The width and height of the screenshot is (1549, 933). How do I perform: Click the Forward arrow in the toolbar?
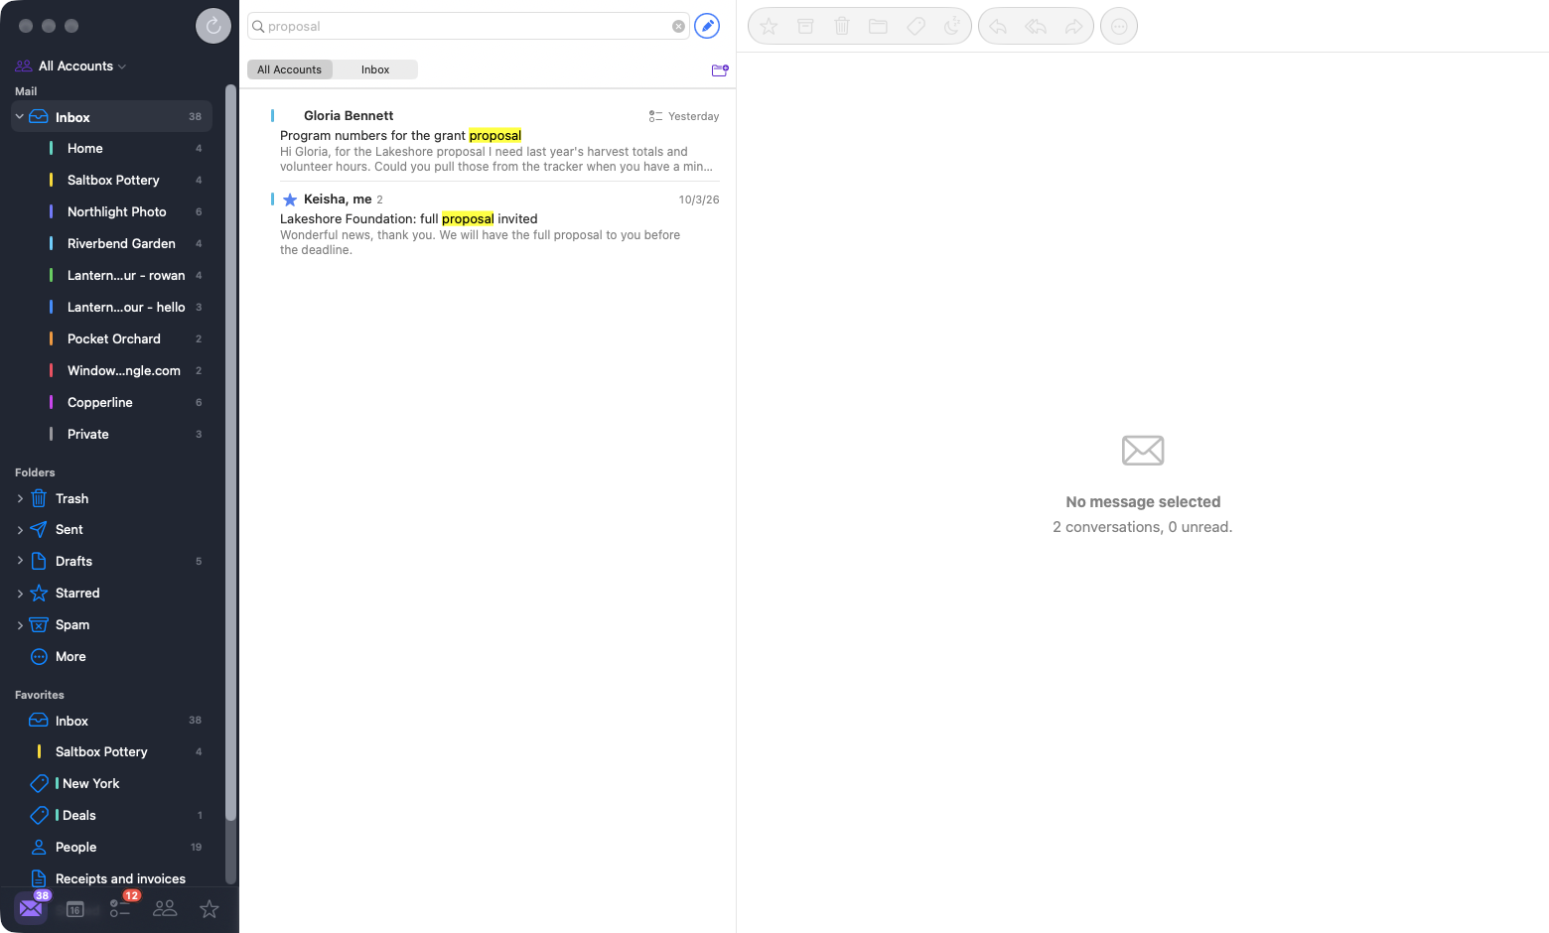coord(1073,27)
